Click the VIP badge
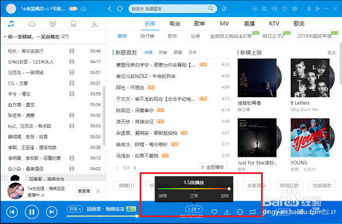The height and width of the screenshot is (224, 342). click(x=73, y=9)
